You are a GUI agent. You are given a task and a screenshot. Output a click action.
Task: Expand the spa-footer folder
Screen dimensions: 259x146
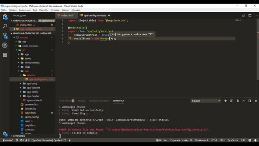tap(32, 92)
